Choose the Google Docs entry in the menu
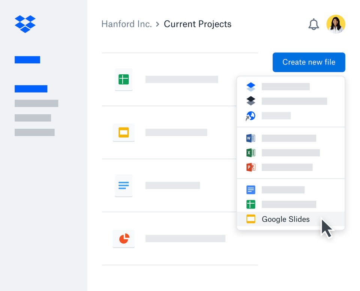 (250, 190)
